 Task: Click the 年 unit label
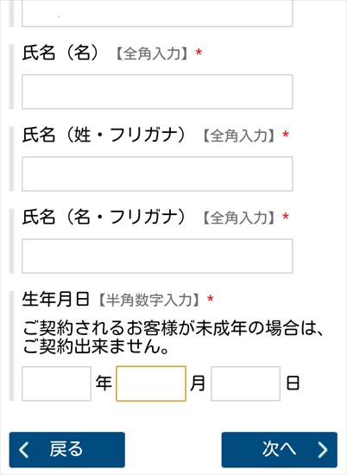[x=104, y=383]
